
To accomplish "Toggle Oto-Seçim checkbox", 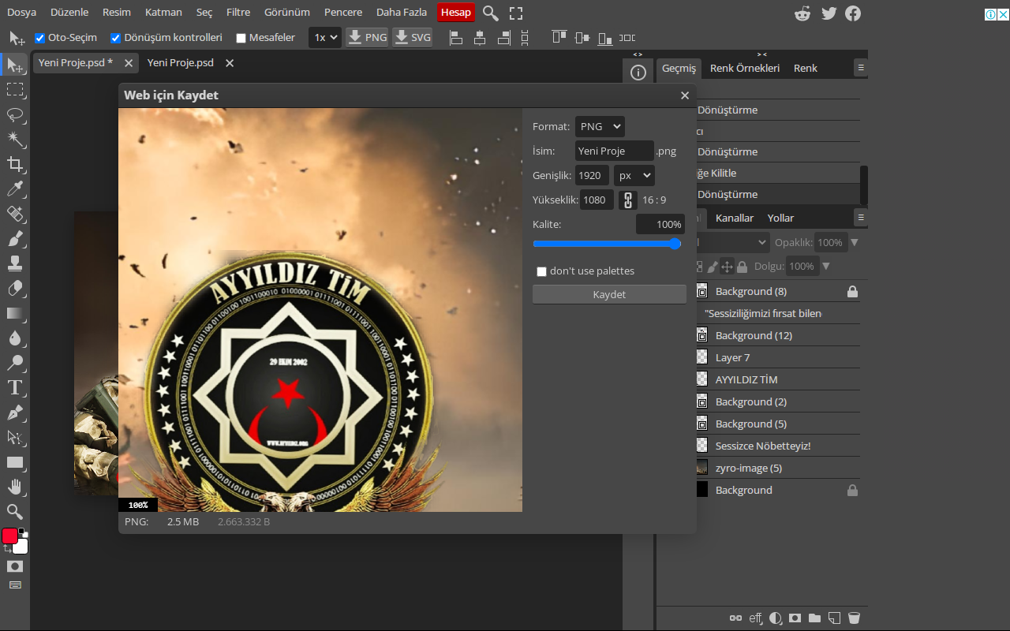I will coord(39,38).
